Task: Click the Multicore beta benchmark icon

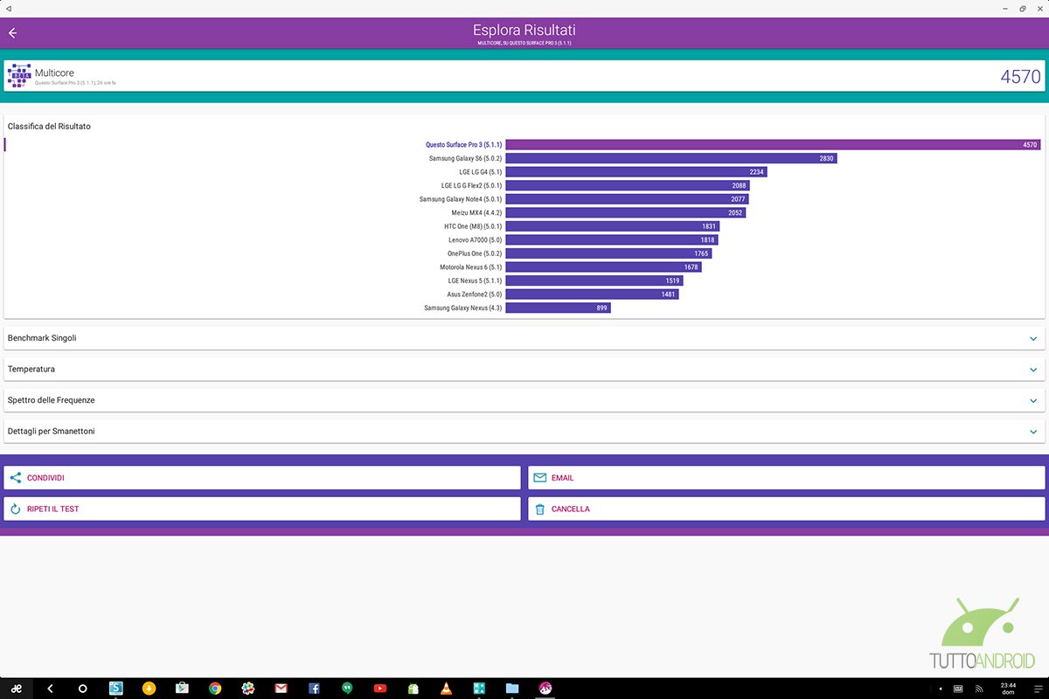Action: (18, 76)
